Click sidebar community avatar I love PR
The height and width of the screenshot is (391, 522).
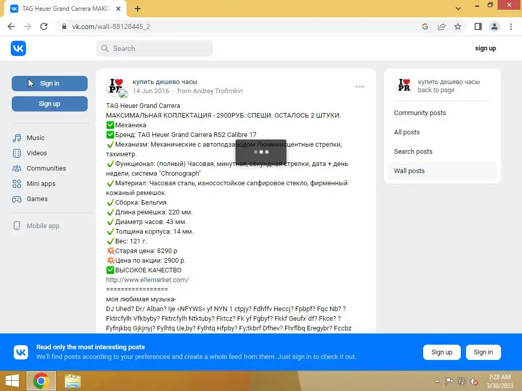404,86
